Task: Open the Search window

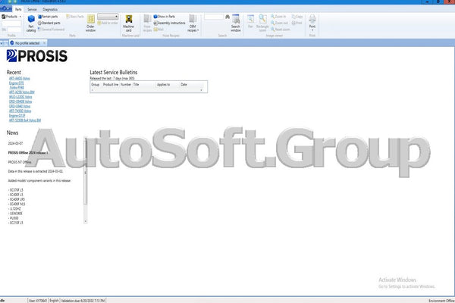Action: tap(236, 23)
